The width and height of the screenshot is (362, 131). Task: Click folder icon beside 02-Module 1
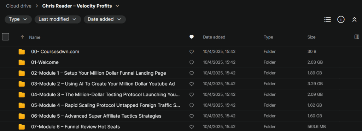[x=22, y=73]
